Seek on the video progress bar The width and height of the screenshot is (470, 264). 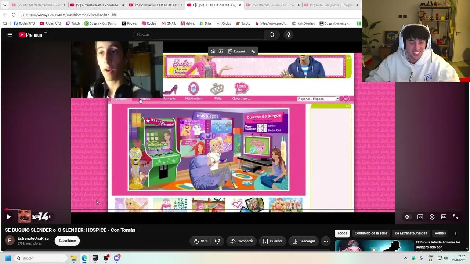(x=233, y=209)
